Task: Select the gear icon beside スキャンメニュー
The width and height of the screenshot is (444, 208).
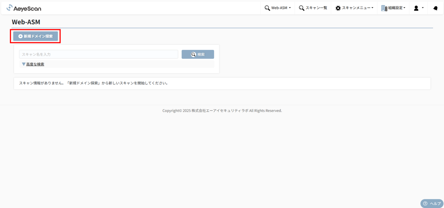Action: pos(338,8)
